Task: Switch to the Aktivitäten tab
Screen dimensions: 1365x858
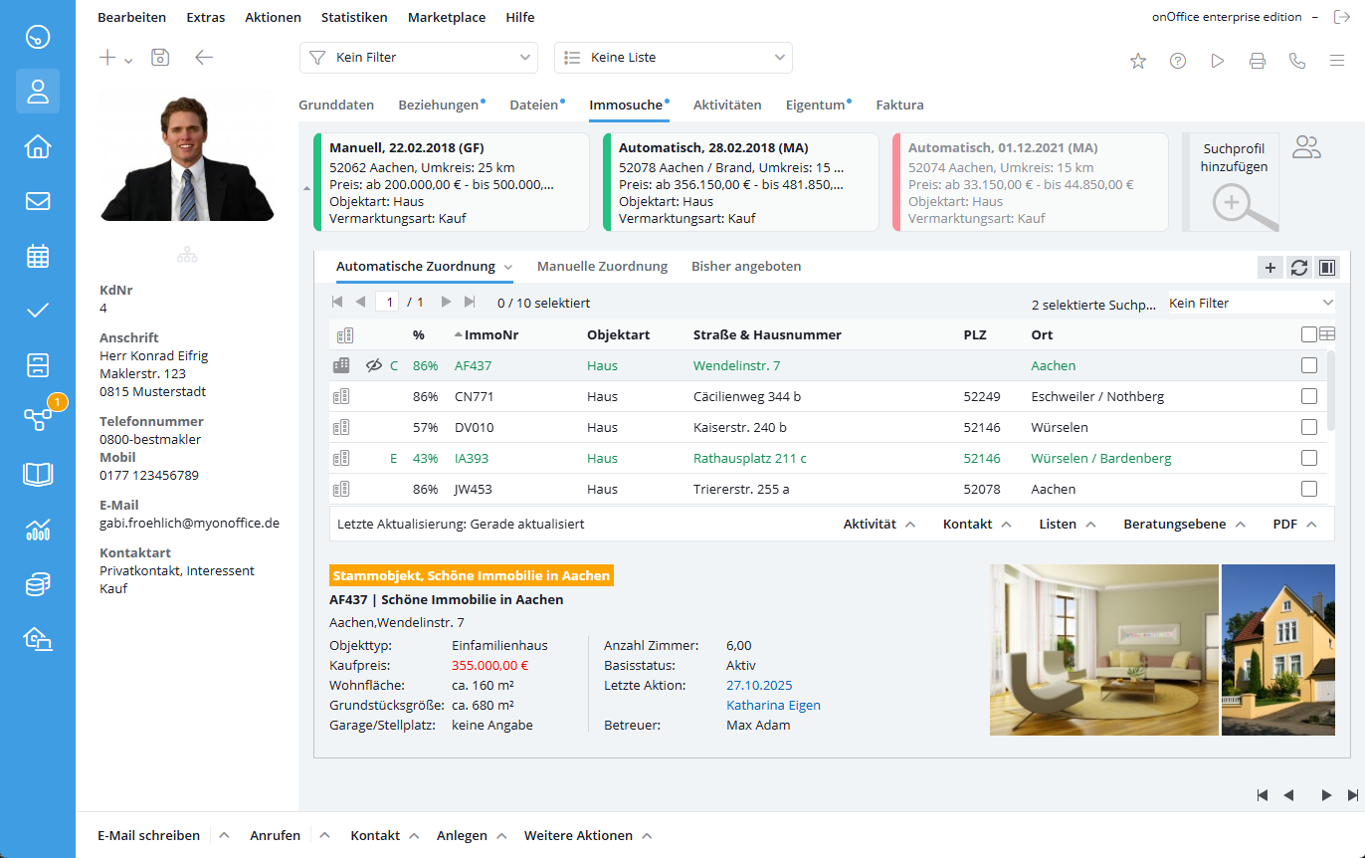Action: pyautogui.click(x=726, y=105)
